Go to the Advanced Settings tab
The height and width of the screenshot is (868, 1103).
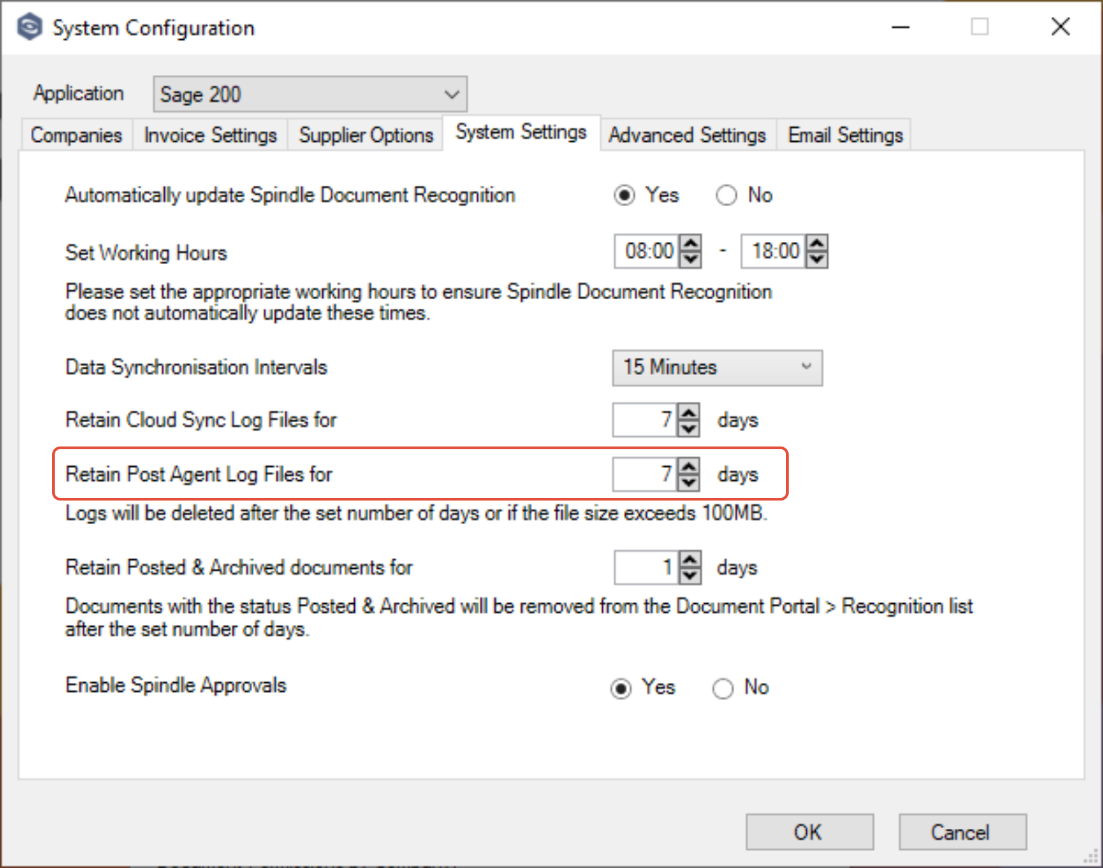[687, 135]
